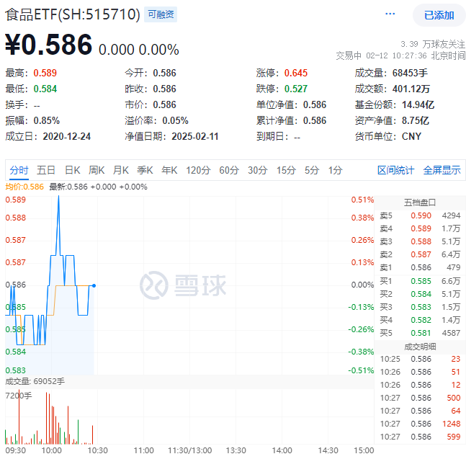Click the 卖3 row price 0.588

point(421,241)
